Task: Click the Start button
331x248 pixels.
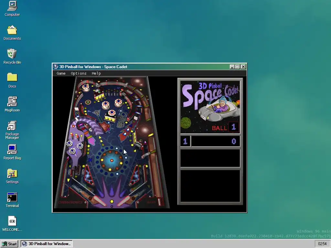Action: [10, 244]
